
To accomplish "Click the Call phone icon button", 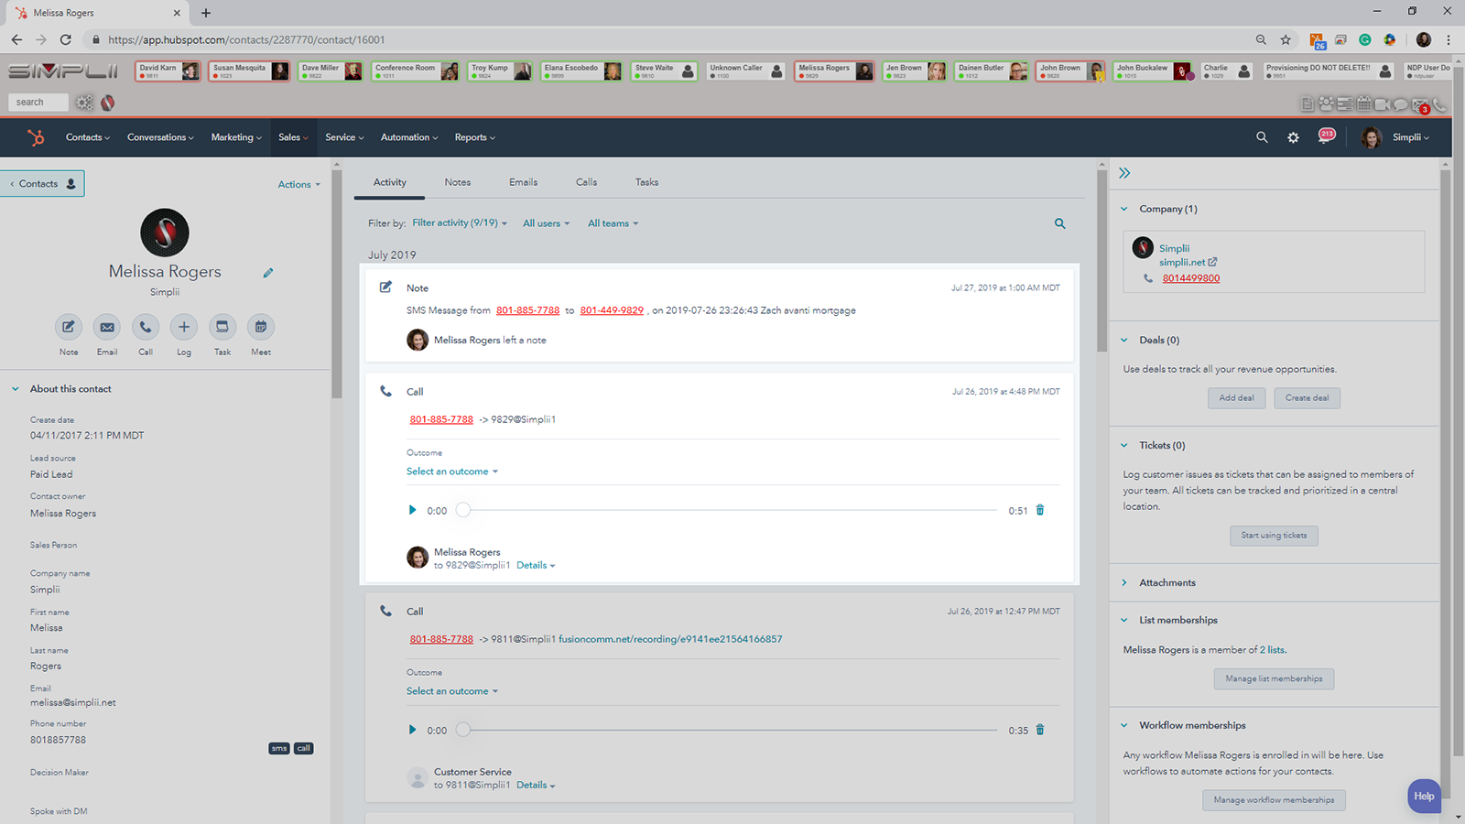I will tap(146, 327).
